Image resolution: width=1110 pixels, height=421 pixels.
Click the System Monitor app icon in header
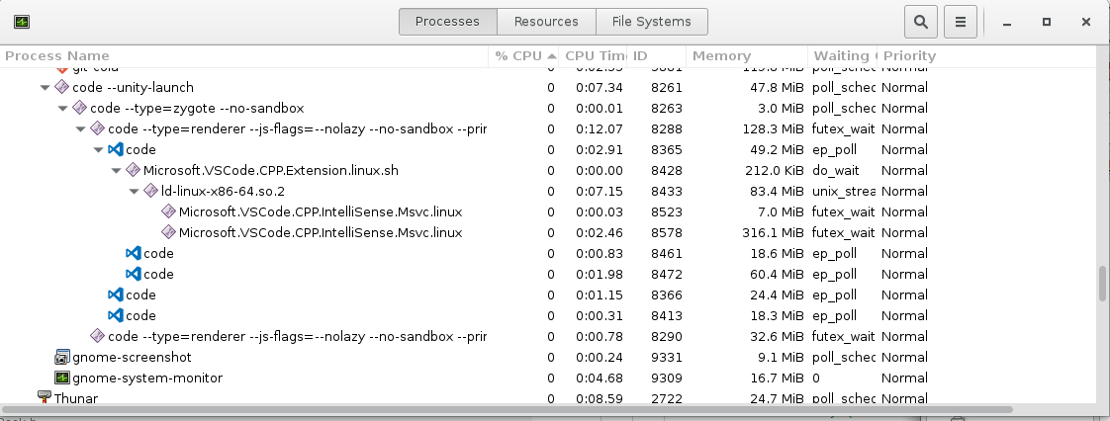click(21, 22)
